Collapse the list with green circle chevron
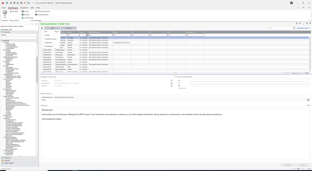 pyautogui.click(x=175, y=74)
